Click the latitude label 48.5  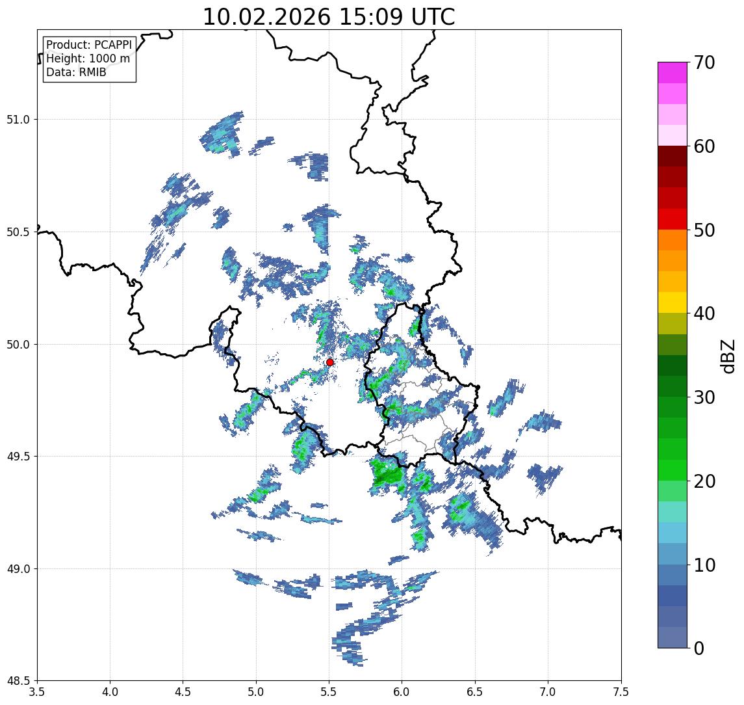18,681
